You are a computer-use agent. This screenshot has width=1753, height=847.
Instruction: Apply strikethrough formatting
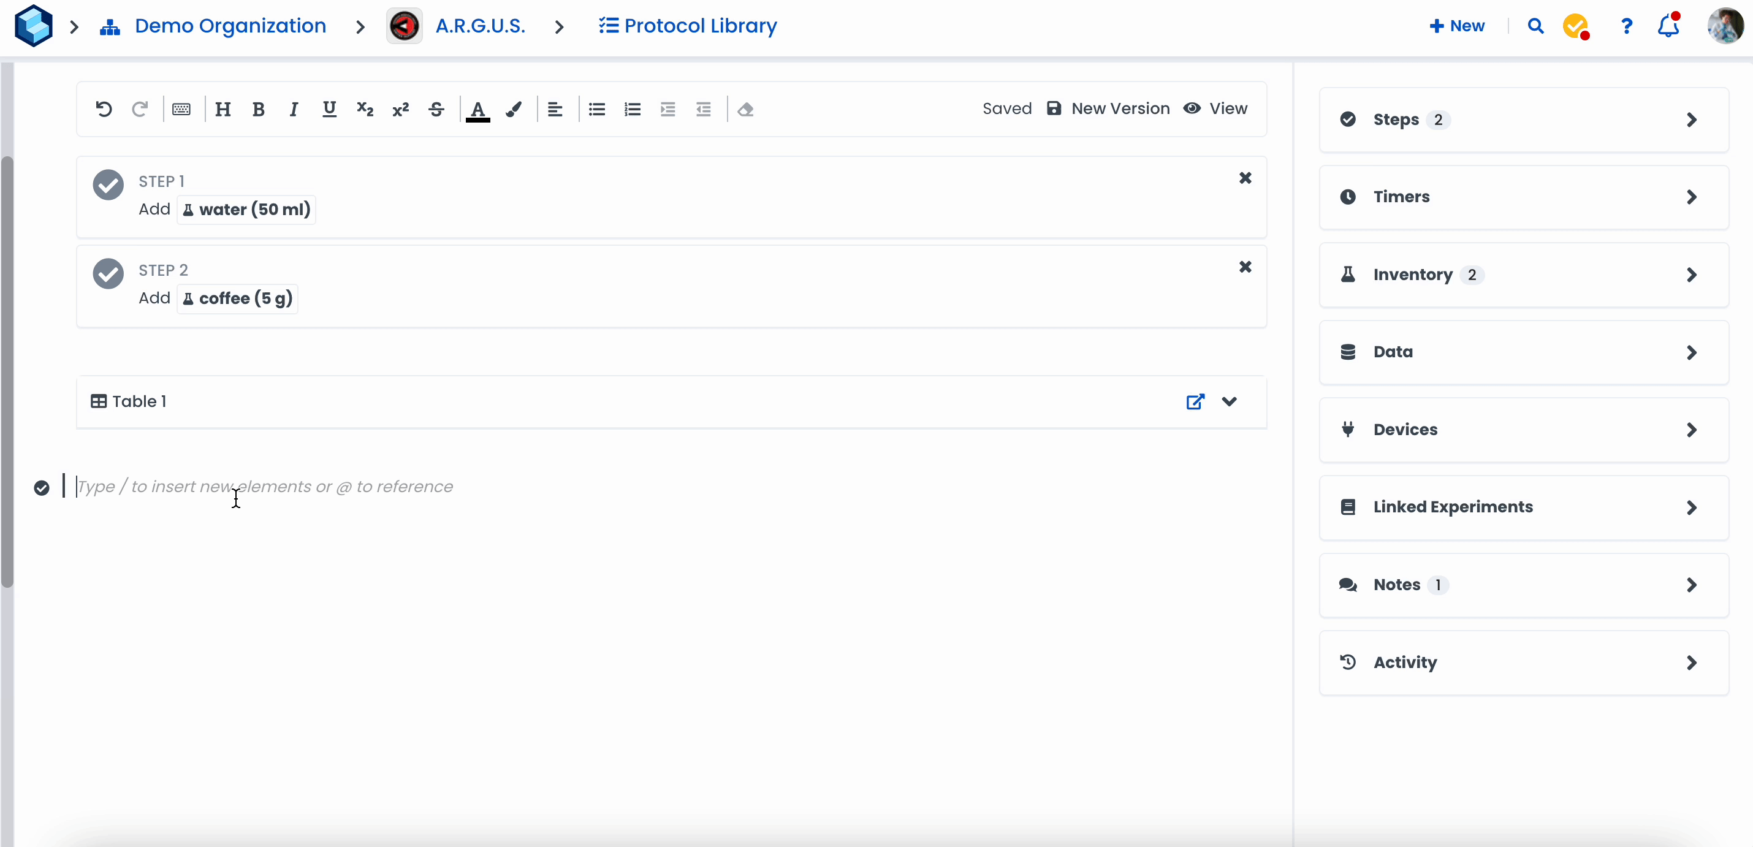point(436,109)
